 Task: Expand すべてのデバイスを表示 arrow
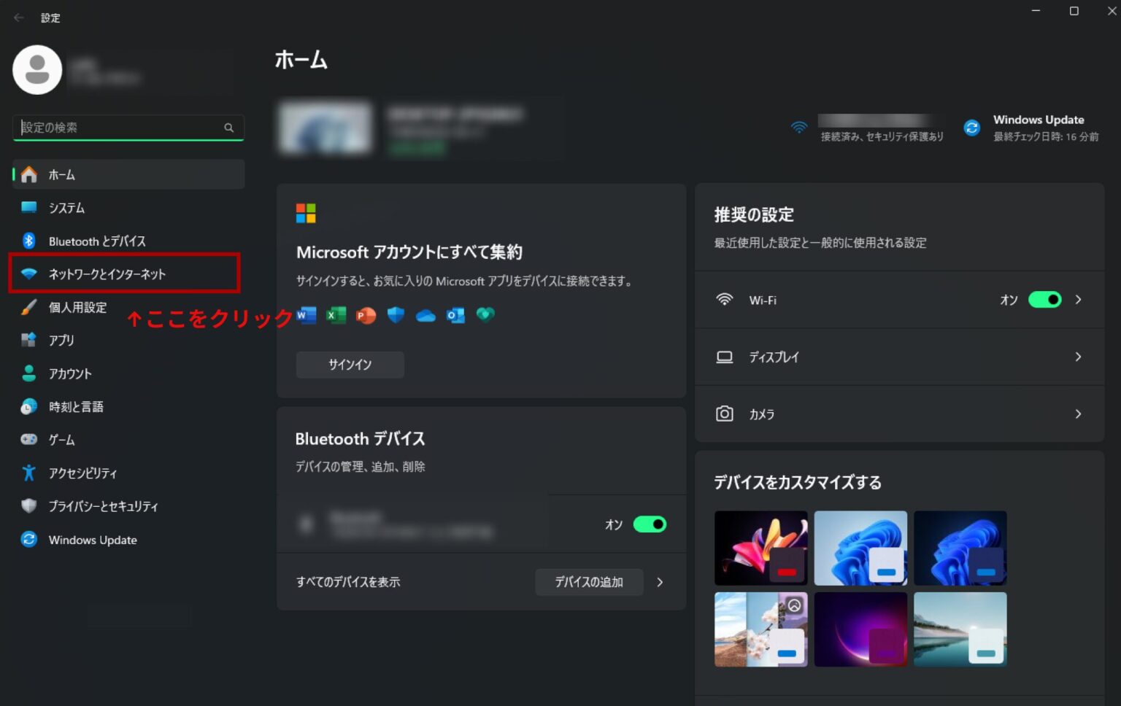[660, 582]
